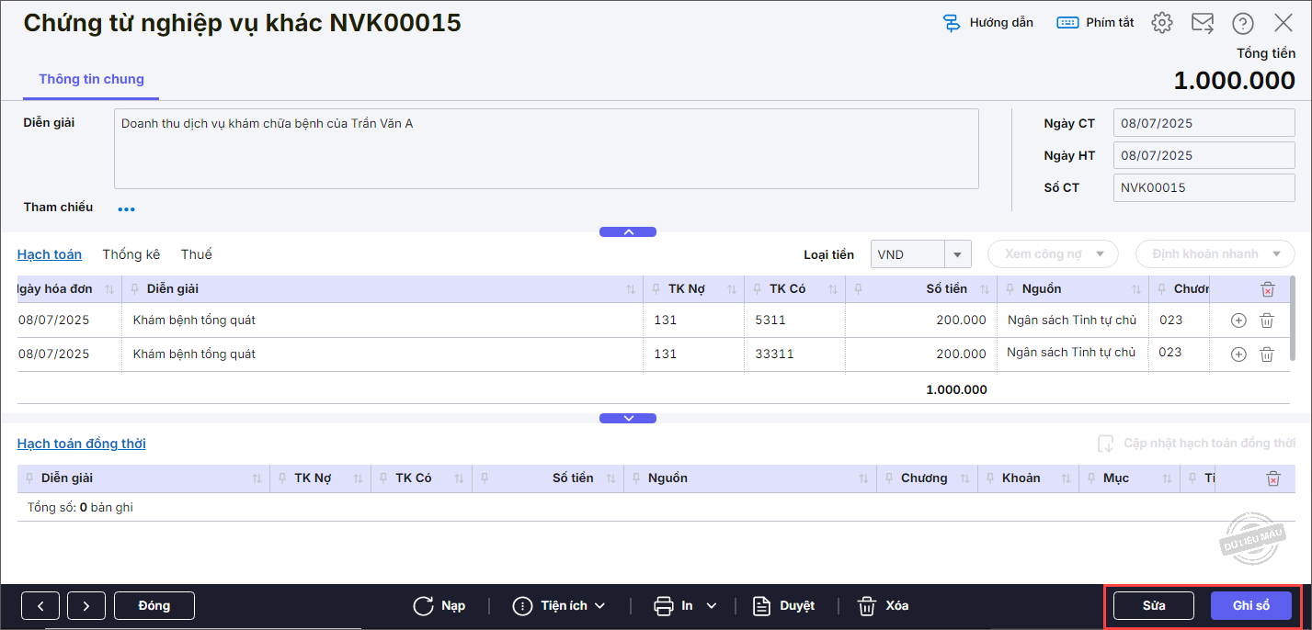This screenshot has height=630, width=1312.
Task: Click the Ngày HT date field
Action: [1204, 155]
